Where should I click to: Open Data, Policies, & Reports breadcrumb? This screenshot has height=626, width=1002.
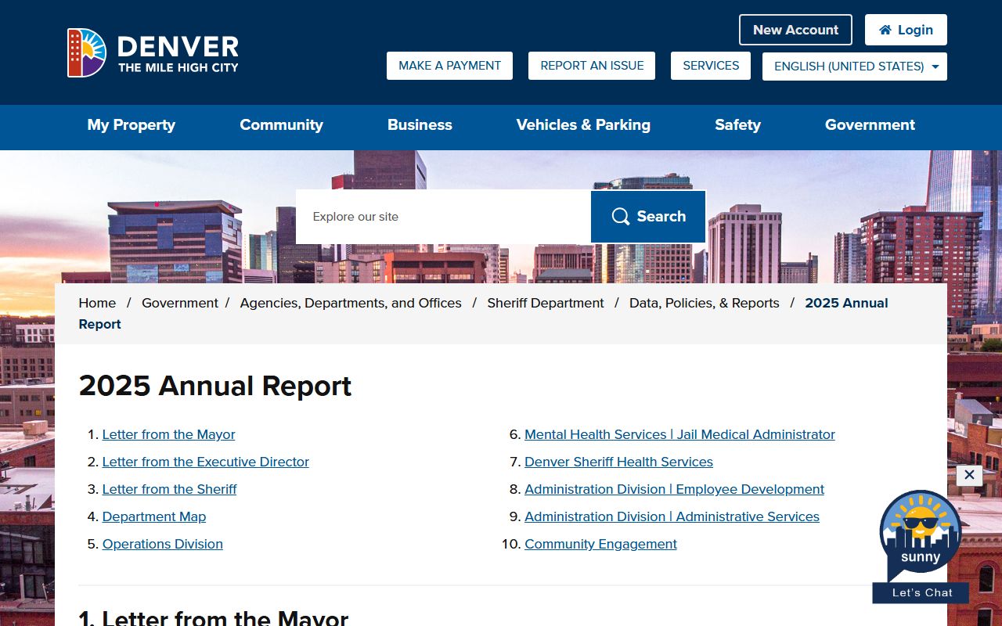705,303
